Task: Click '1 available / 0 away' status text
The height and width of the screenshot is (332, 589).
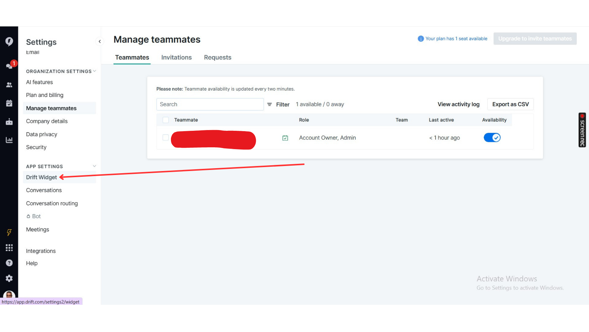Action: point(320,104)
